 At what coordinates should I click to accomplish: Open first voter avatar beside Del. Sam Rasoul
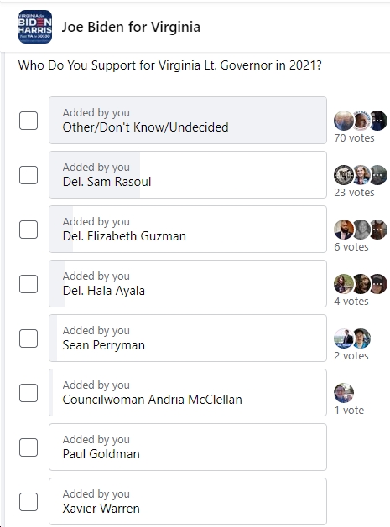click(x=343, y=175)
